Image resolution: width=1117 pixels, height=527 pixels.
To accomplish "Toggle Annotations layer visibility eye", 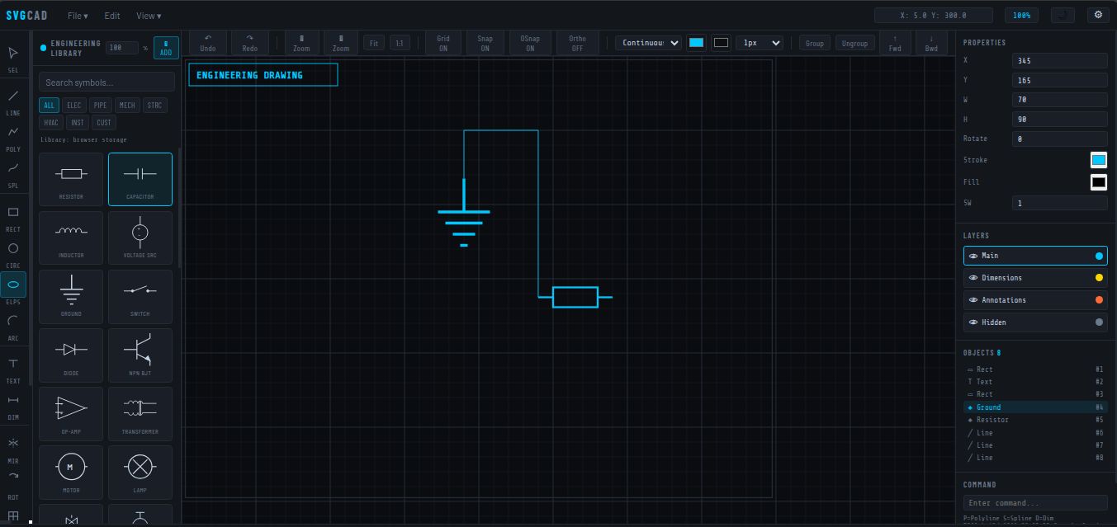I will (973, 300).
